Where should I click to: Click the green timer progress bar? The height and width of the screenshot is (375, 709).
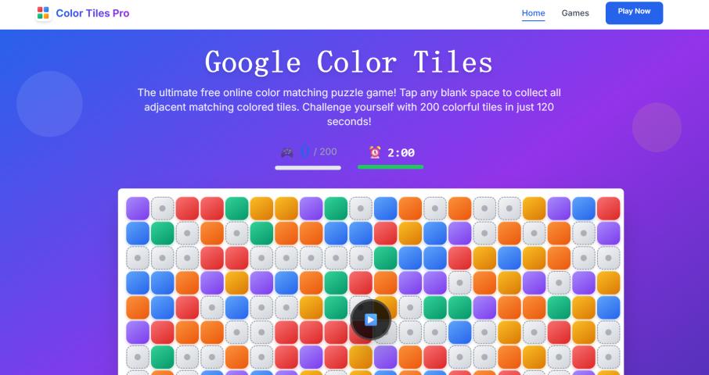click(x=390, y=166)
